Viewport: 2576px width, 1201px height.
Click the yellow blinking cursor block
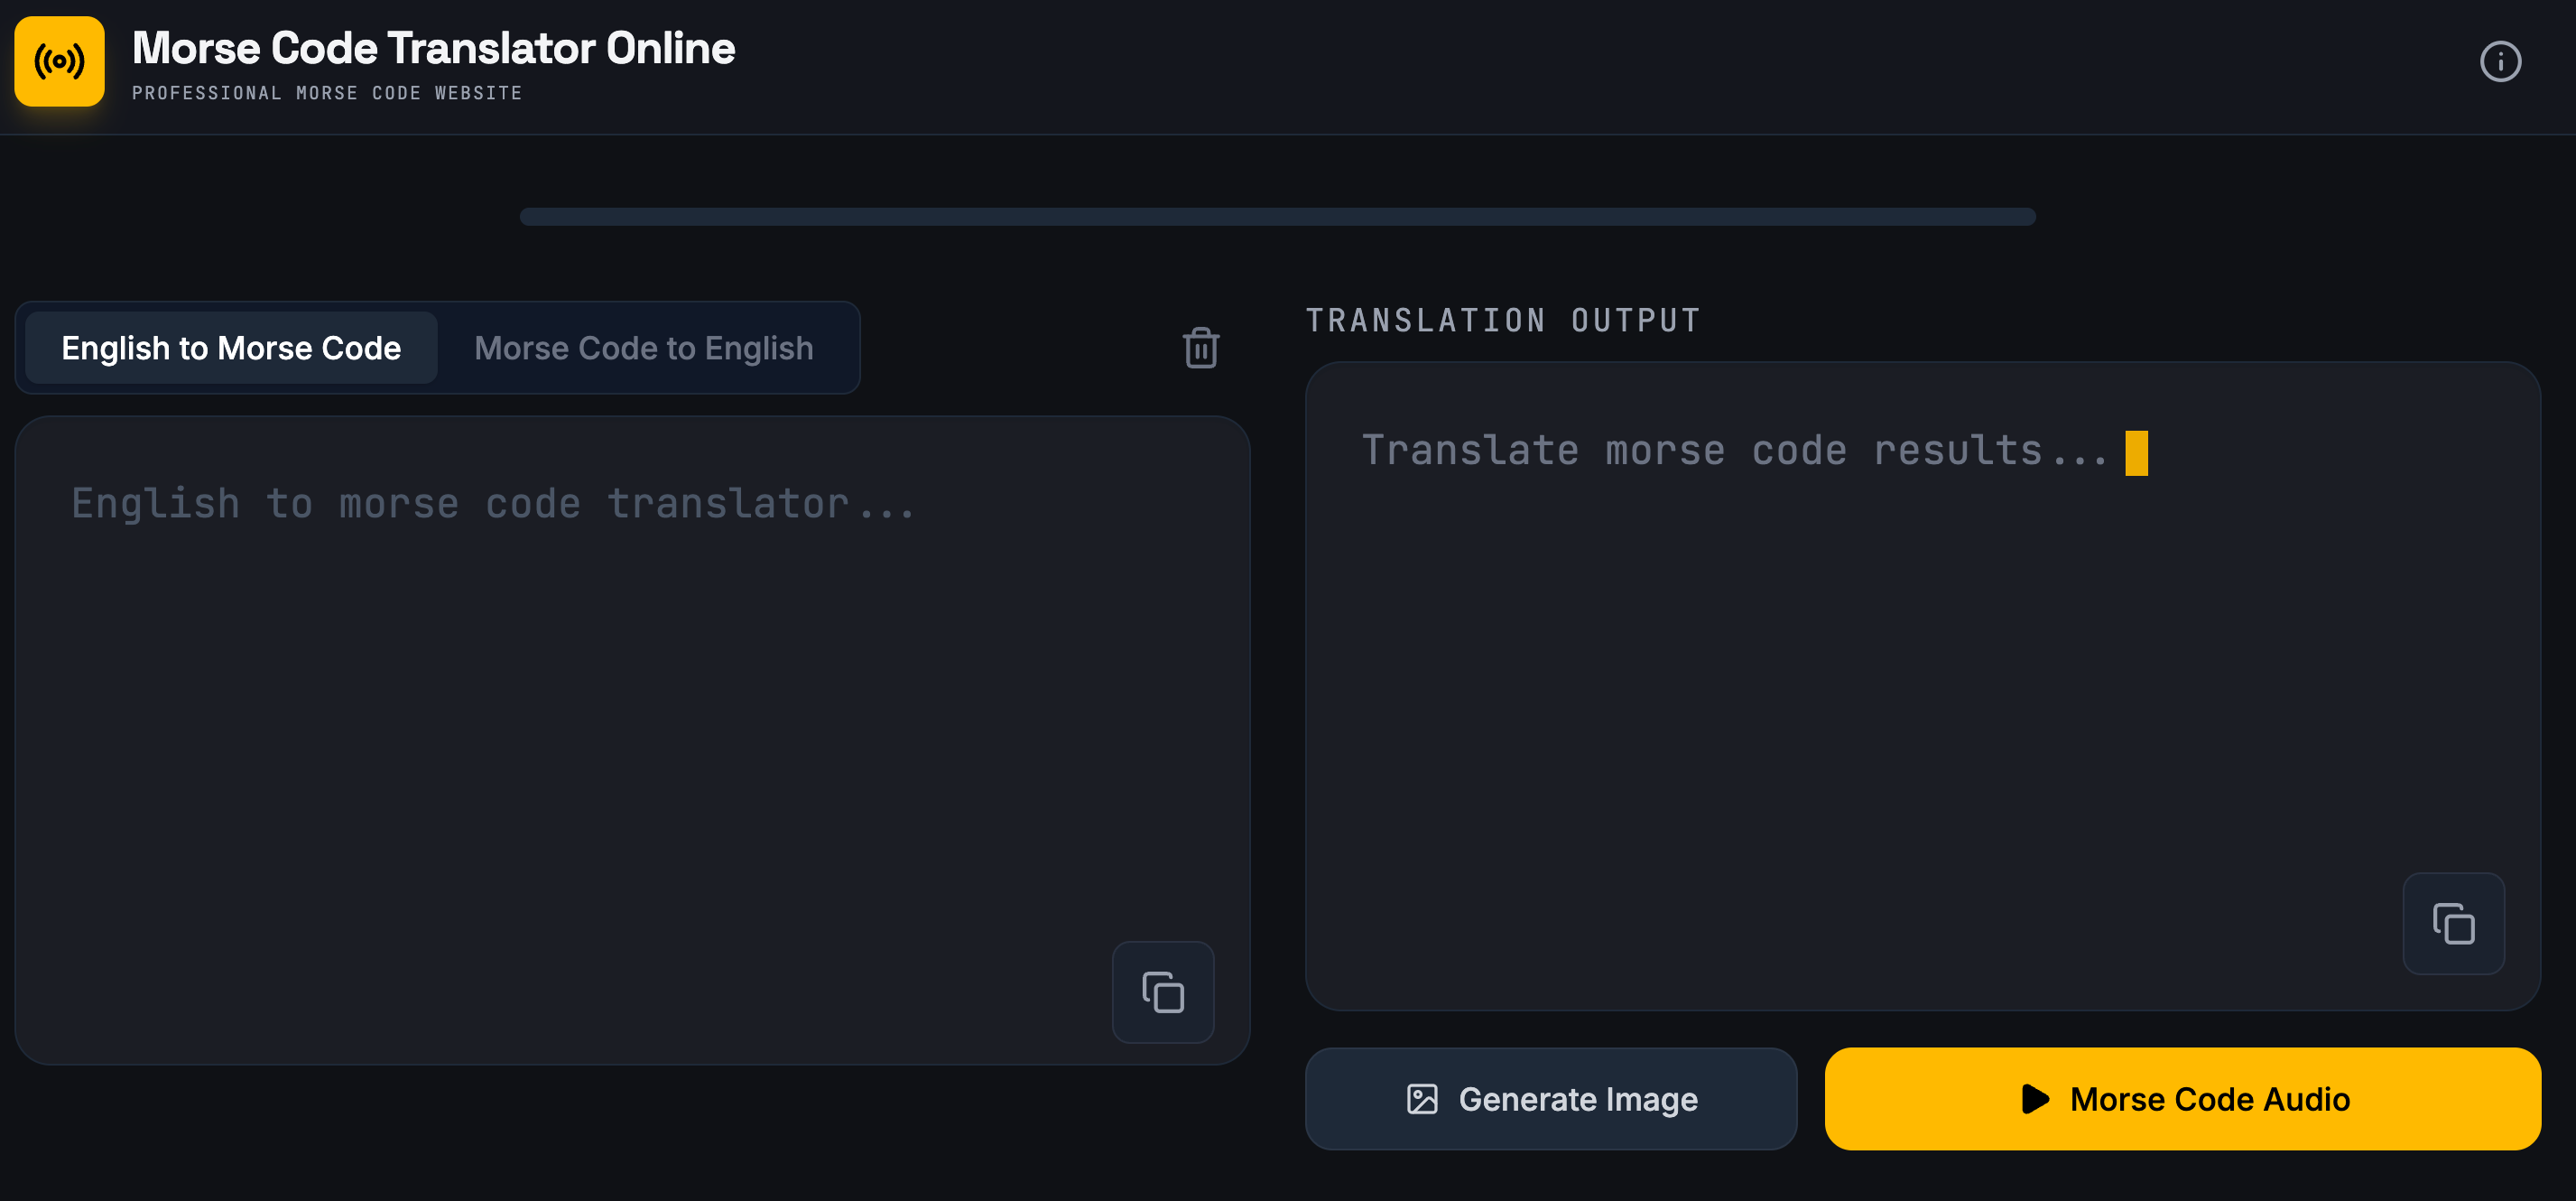[x=2136, y=453]
